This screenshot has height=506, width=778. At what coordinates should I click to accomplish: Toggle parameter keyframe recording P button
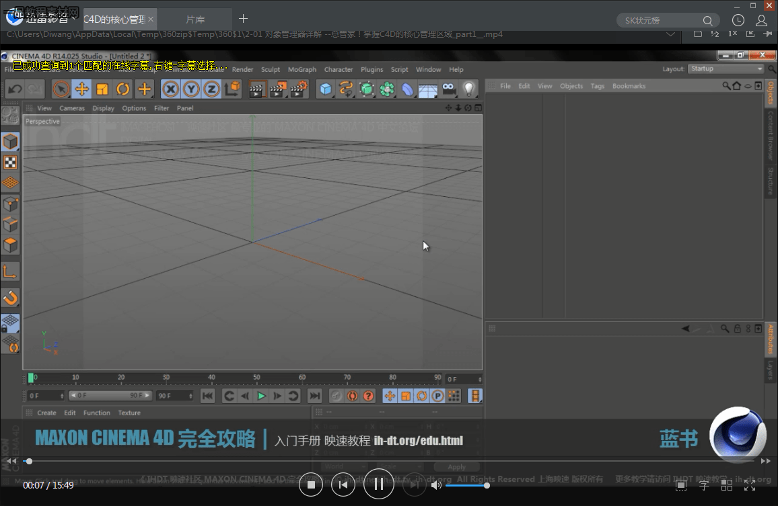437,396
